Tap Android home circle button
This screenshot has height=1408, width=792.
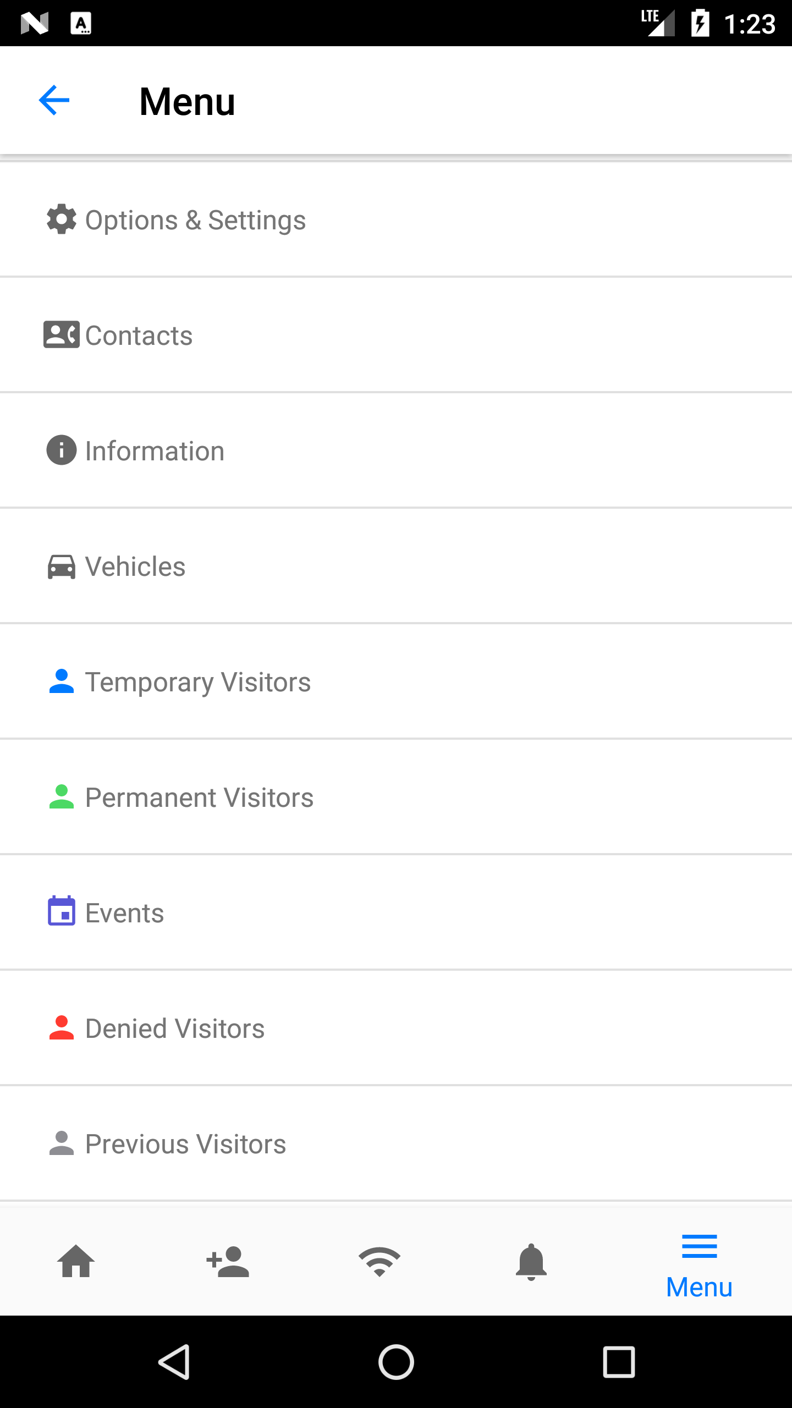pyautogui.click(x=396, y=1362)
